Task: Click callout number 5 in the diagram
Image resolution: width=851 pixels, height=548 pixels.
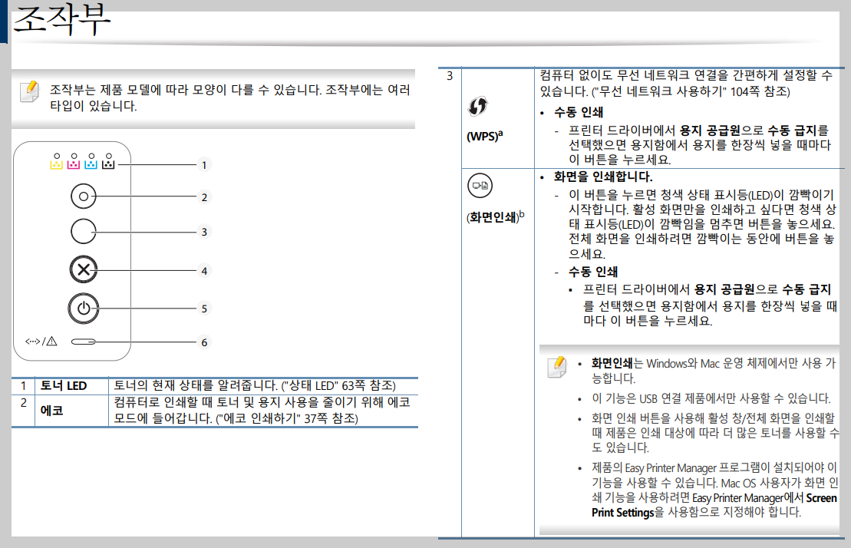Action: tap(204, 309)
